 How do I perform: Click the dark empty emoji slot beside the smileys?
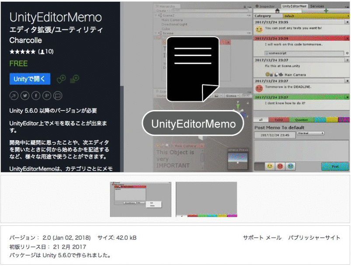(260, 166)
